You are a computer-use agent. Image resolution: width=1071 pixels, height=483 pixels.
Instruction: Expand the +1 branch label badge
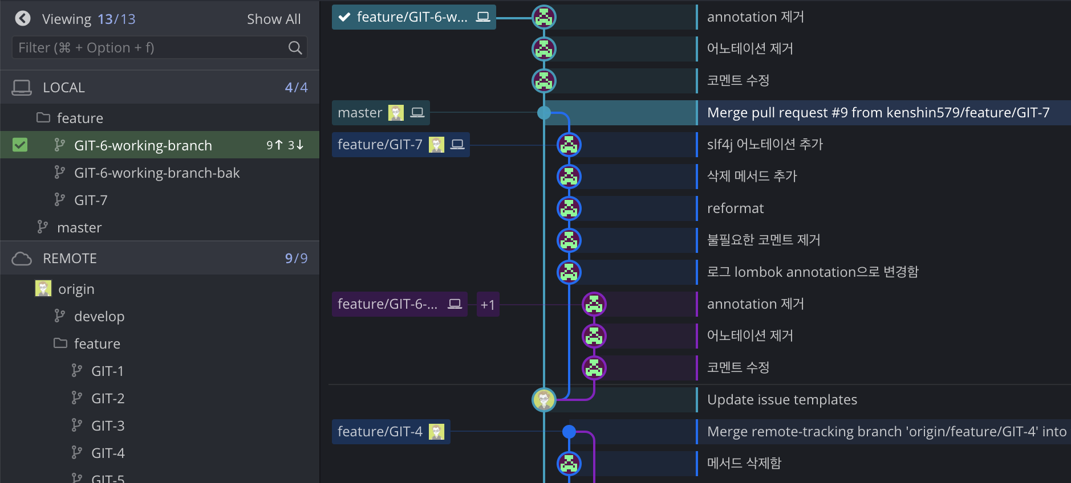pyautogui.click(x=488, y=305)
